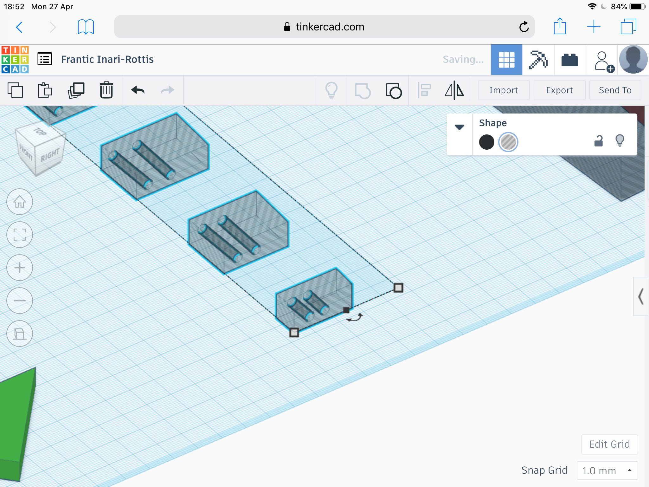
Task: Undo the last action
Action: click(138, 90)
